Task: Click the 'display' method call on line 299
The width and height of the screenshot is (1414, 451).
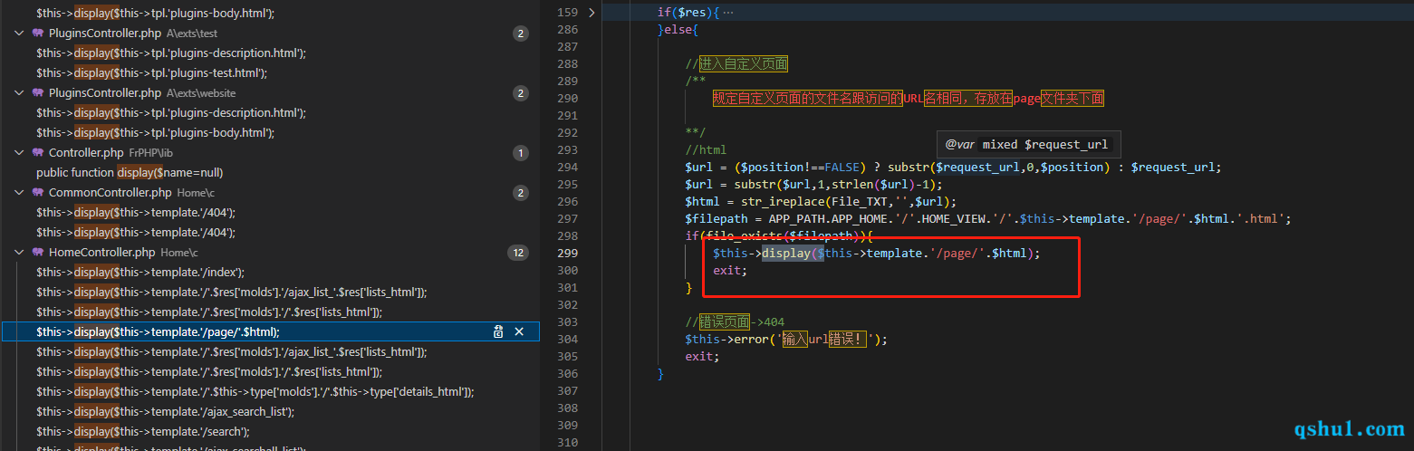Action: click(786, 254)
